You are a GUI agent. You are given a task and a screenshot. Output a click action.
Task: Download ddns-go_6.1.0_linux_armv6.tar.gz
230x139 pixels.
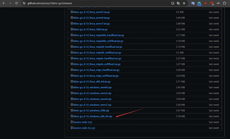coord(91,18)
